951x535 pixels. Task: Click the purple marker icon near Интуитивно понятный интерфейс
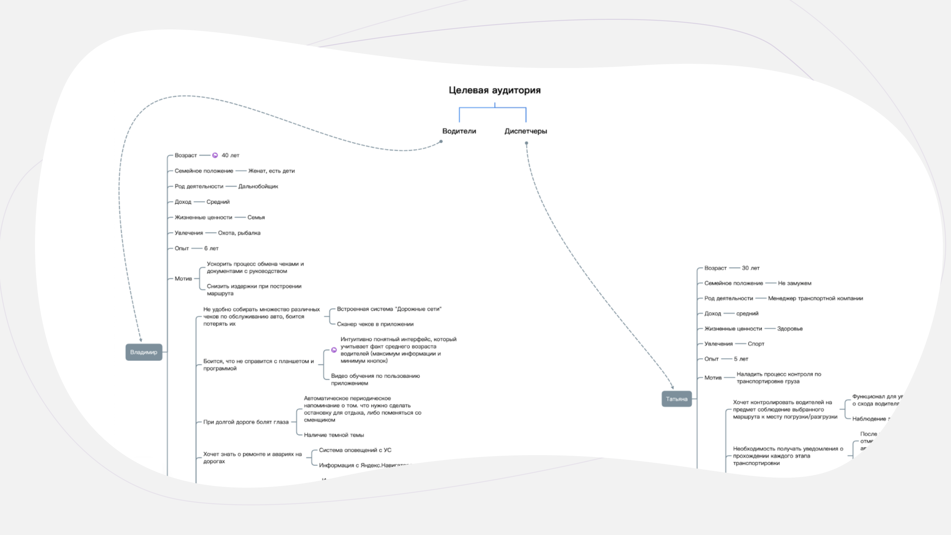(334, 350)
